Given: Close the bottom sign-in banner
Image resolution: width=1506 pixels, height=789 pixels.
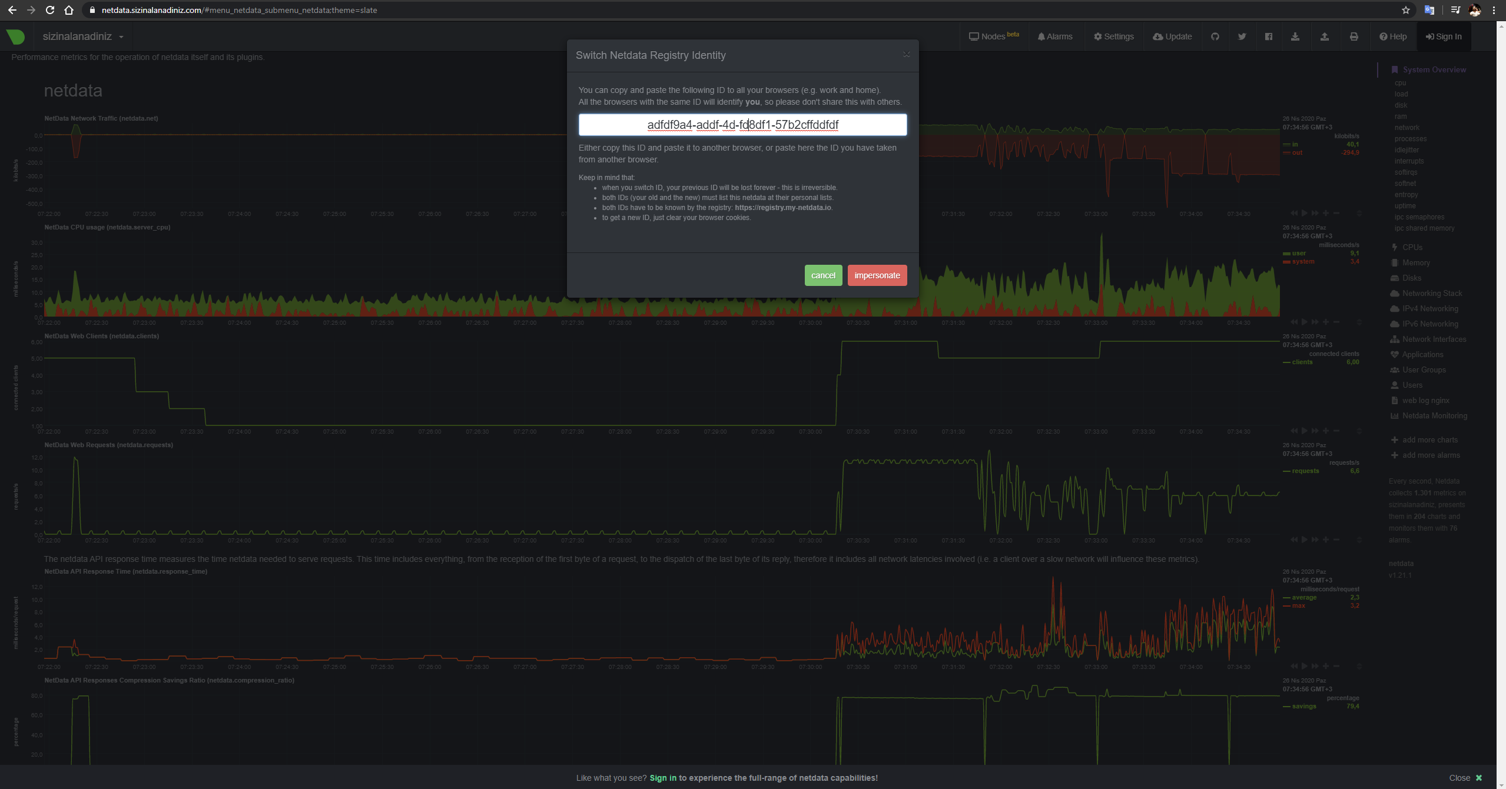Looking at the screenshot, I should [x=1465, y=778].
